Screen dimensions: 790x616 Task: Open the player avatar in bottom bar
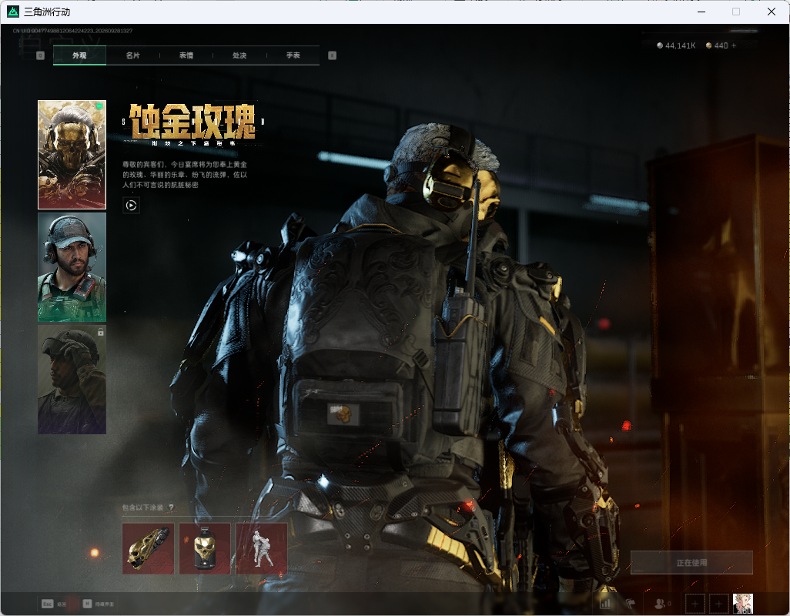[742, 604]
